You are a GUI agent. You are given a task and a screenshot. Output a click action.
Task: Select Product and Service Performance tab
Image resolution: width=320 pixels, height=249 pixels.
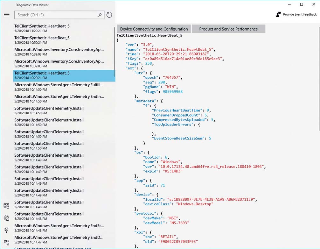tap(228, 29)
